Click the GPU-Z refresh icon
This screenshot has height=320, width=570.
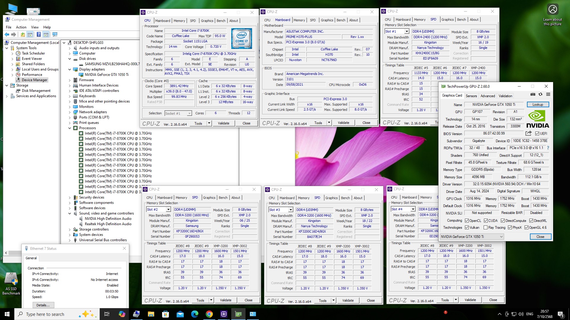[x=540, y=95]
